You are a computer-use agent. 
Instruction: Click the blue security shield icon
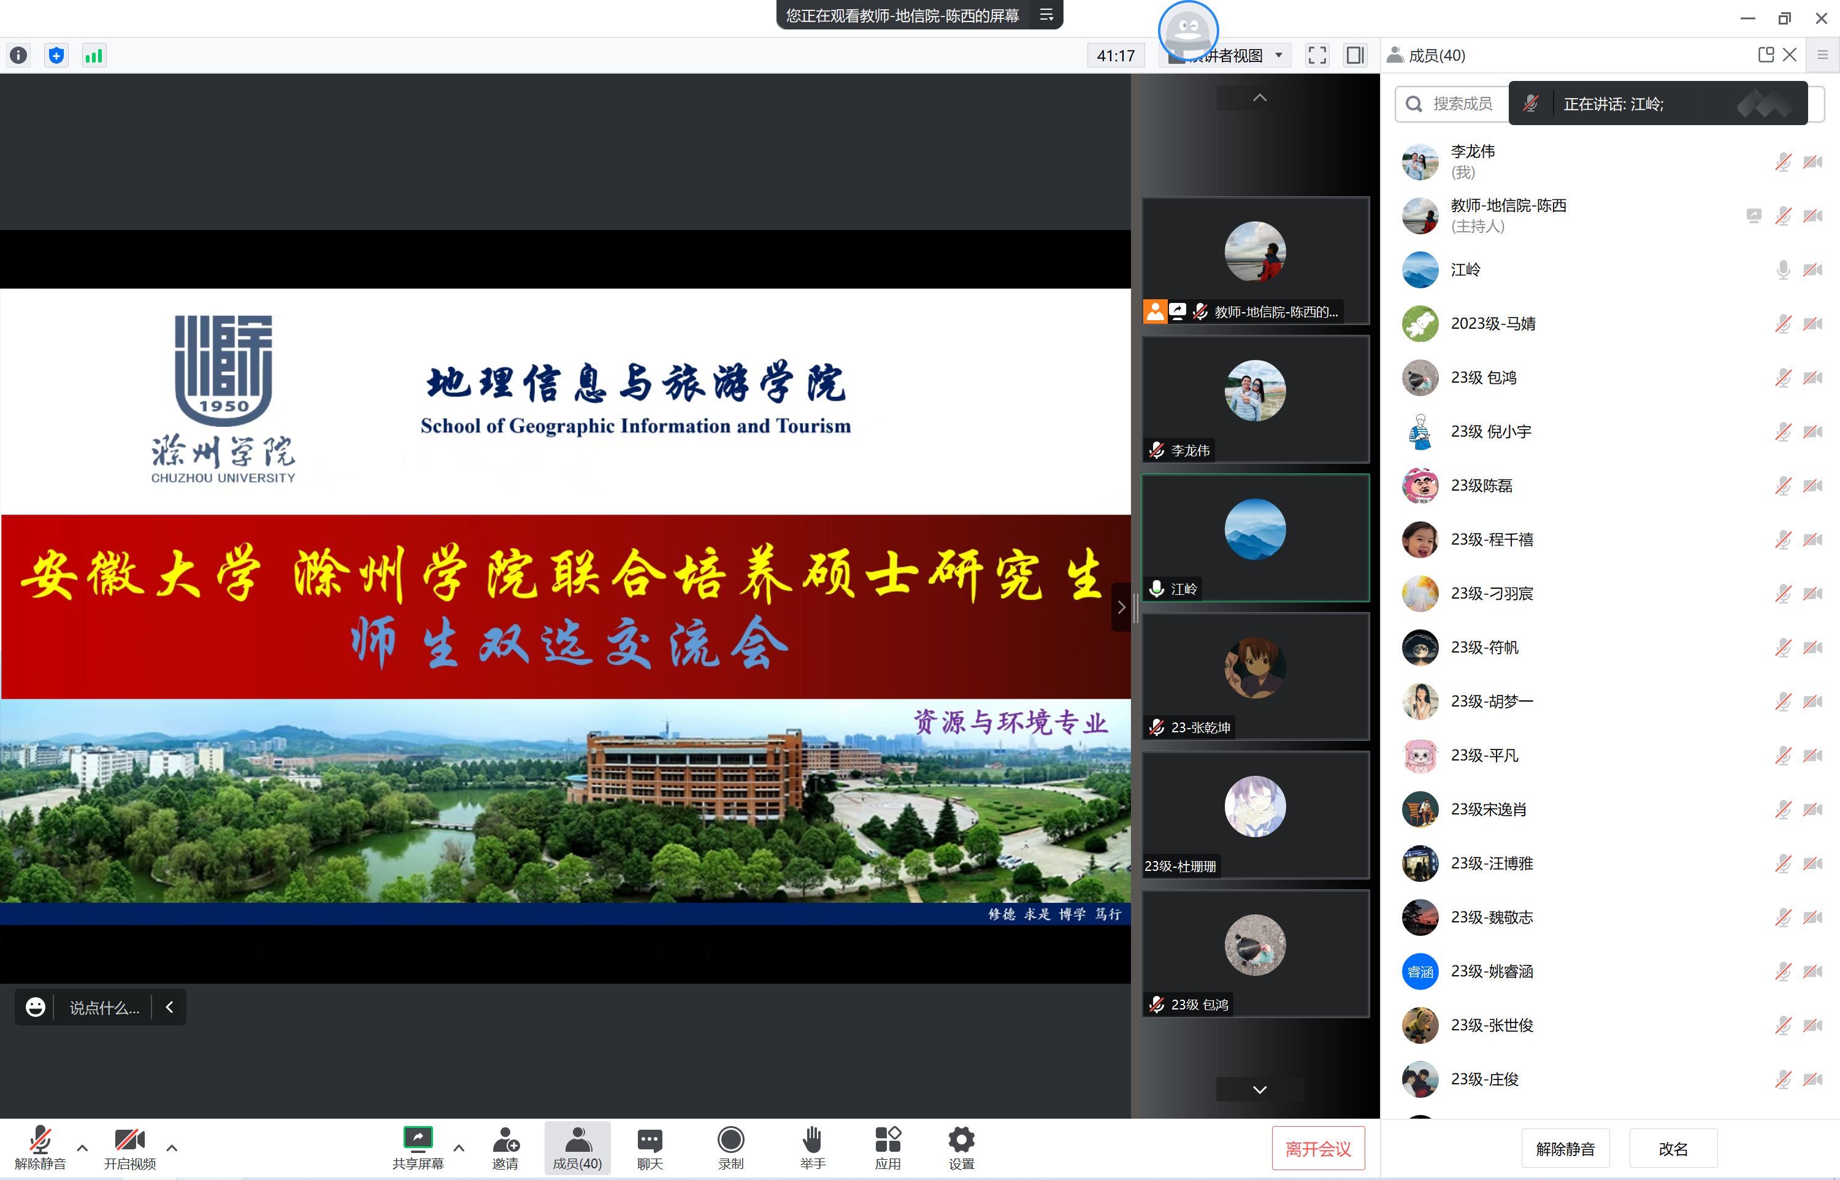tap(56, 55)
